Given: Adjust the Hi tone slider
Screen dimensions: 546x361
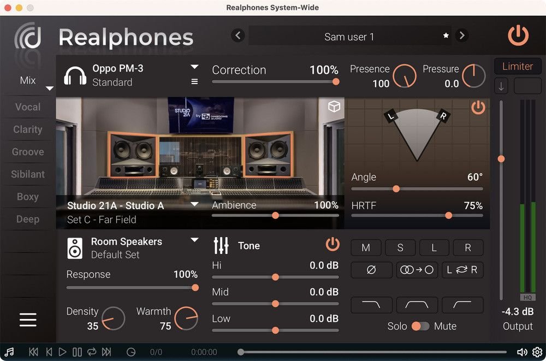Looking at the screenshot, I should [x=275, y=277].
